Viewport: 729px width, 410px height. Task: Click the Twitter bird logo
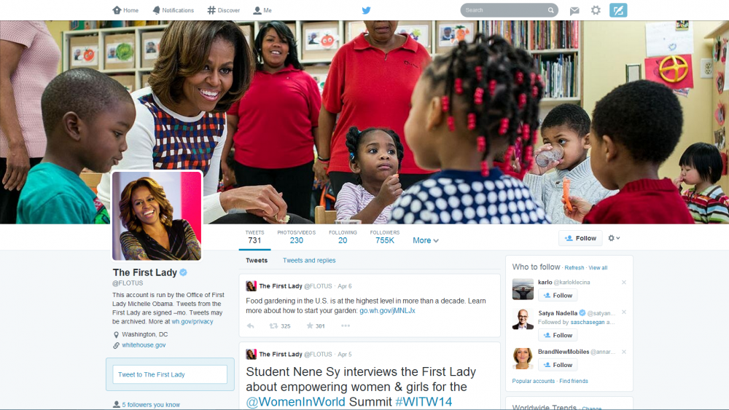tap(367, 10)
